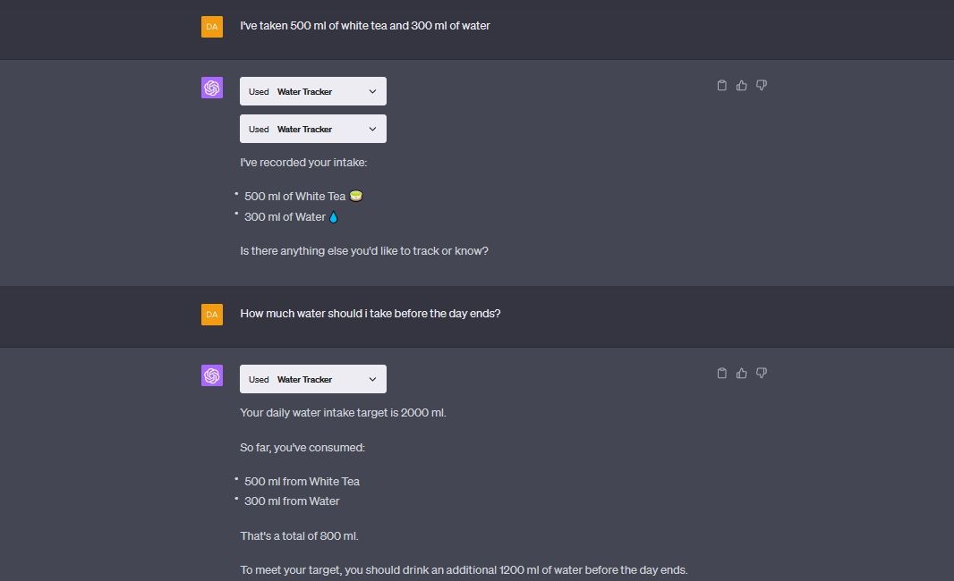Click the teacup emoji next to White Tea

tap(355, 195)
